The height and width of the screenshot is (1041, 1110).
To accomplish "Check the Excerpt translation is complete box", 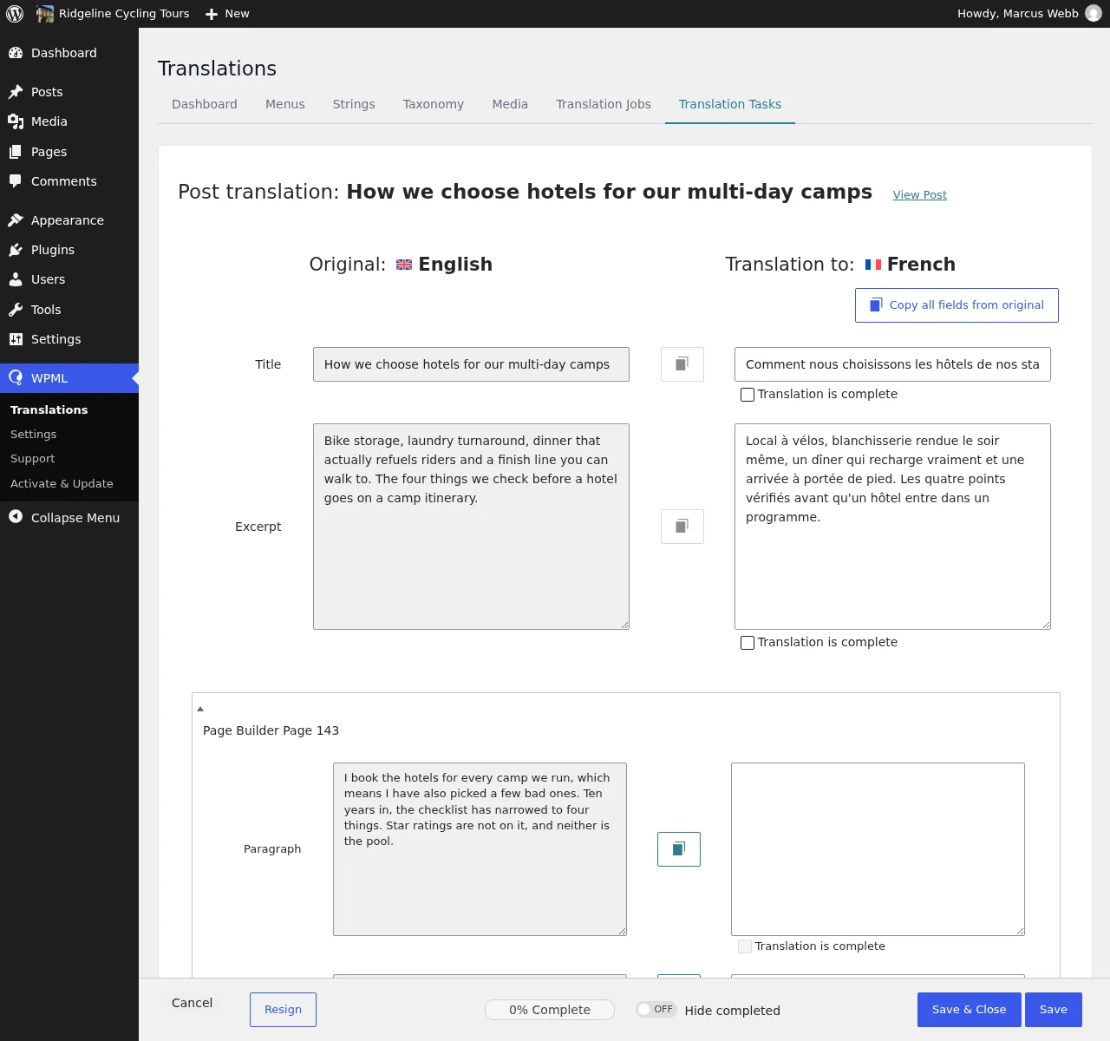I will click(x=748, y=643).
